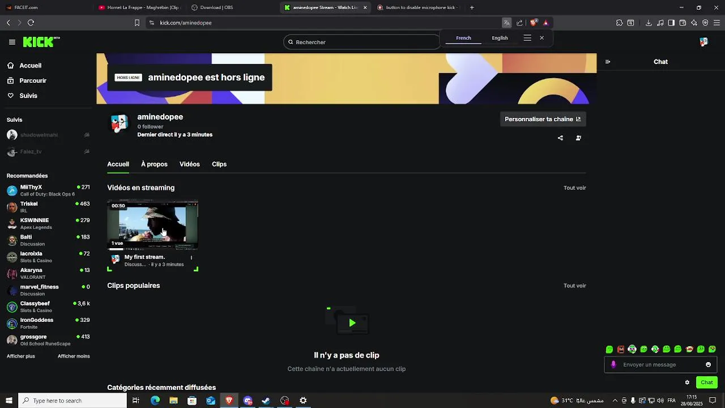Share the aminedopee channel via share icon

560,138
